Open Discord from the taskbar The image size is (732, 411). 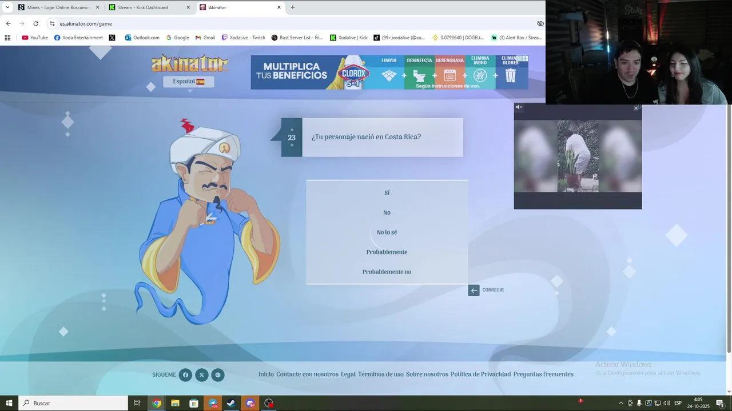(x=250, y=403)
